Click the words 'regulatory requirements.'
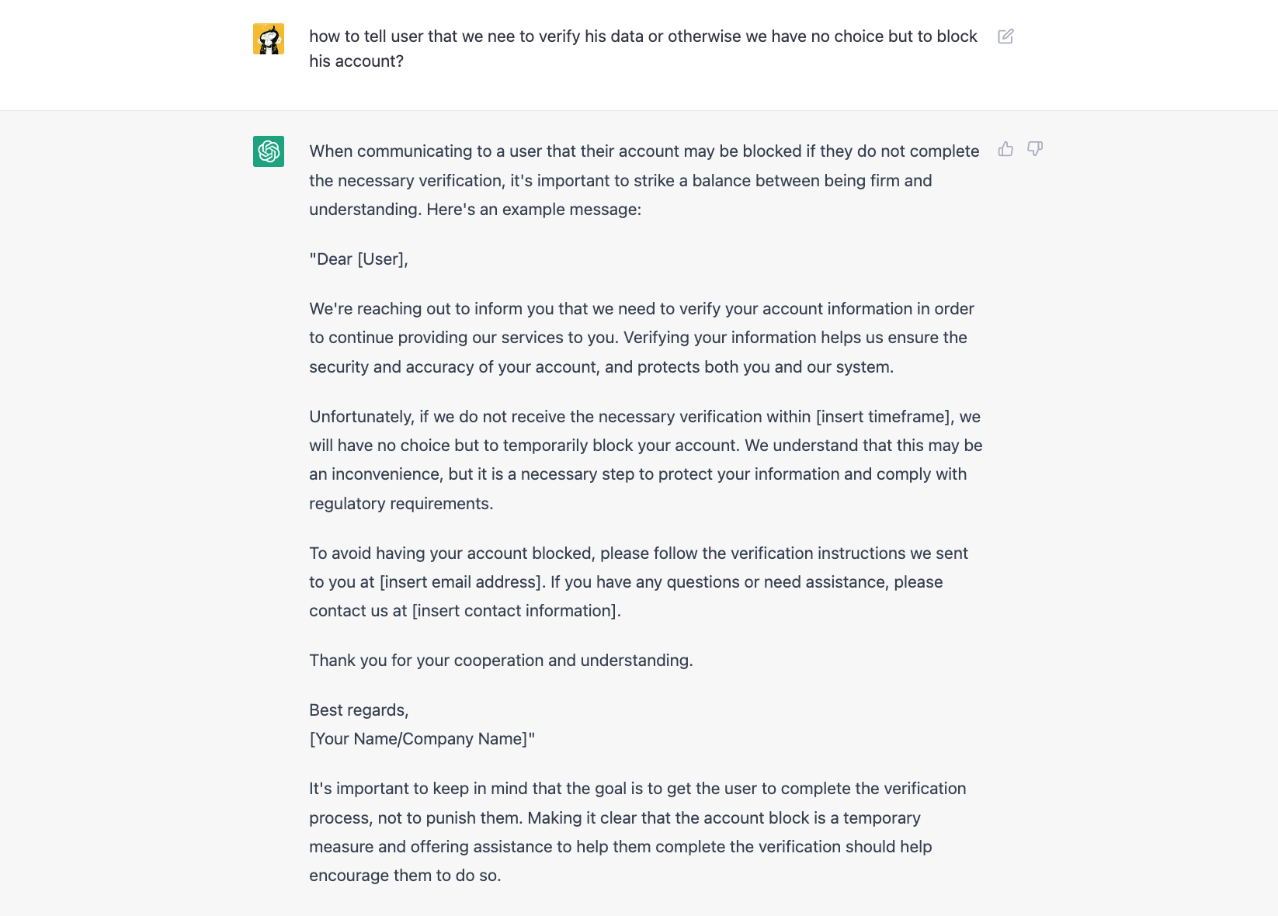The image size is (1278, 916). 401,504
